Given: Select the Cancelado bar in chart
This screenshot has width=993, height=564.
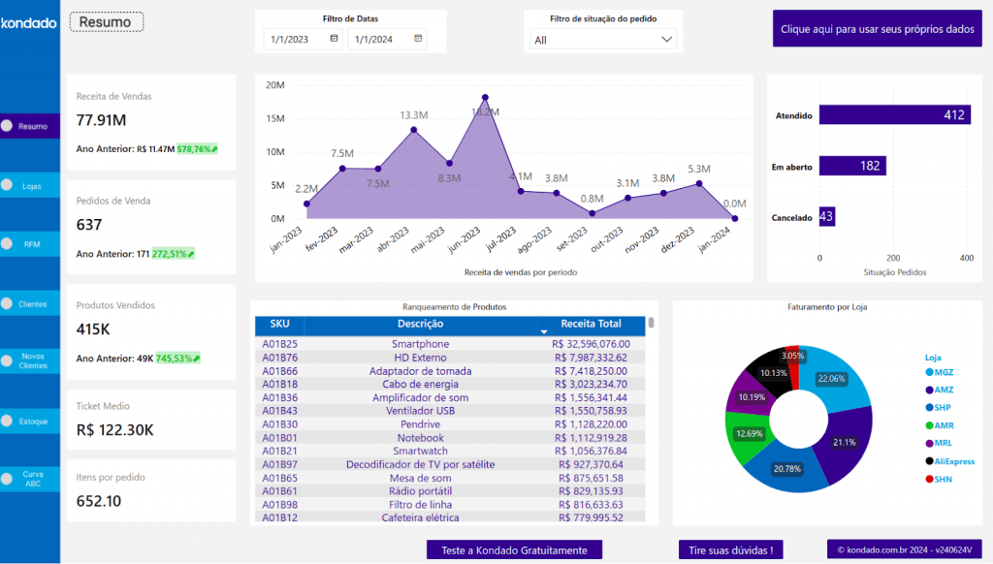Looking at the screenshot, I should (x=827, y=216).
